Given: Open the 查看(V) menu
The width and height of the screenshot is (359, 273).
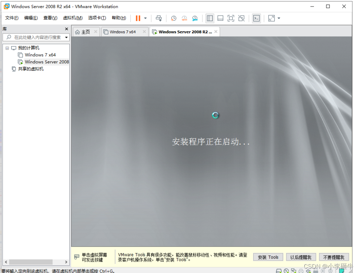Looking at the screenshot, I should coord(50,18).
